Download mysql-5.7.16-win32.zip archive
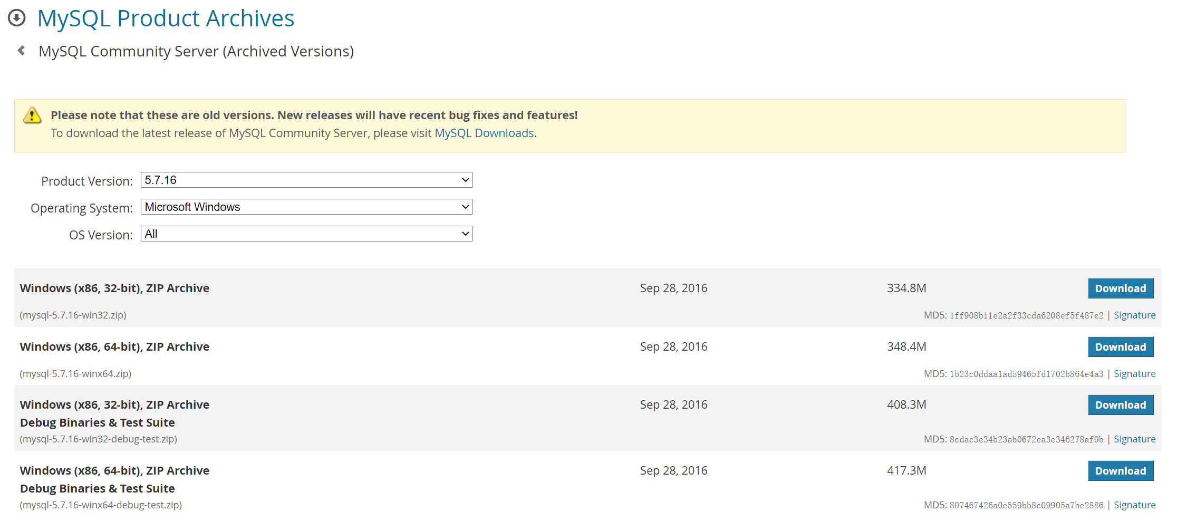Viewport: 1187px width, 521px height. 1121,288
